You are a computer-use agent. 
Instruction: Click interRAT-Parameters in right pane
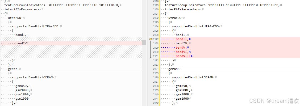tap(182, 9)
